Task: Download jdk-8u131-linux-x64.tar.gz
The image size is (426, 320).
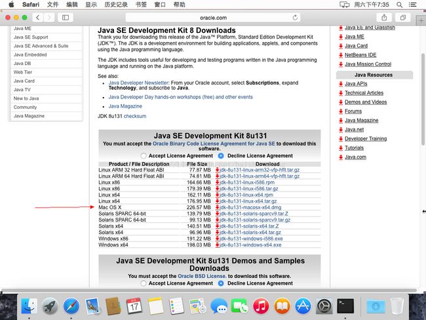Action: [248, 201]
